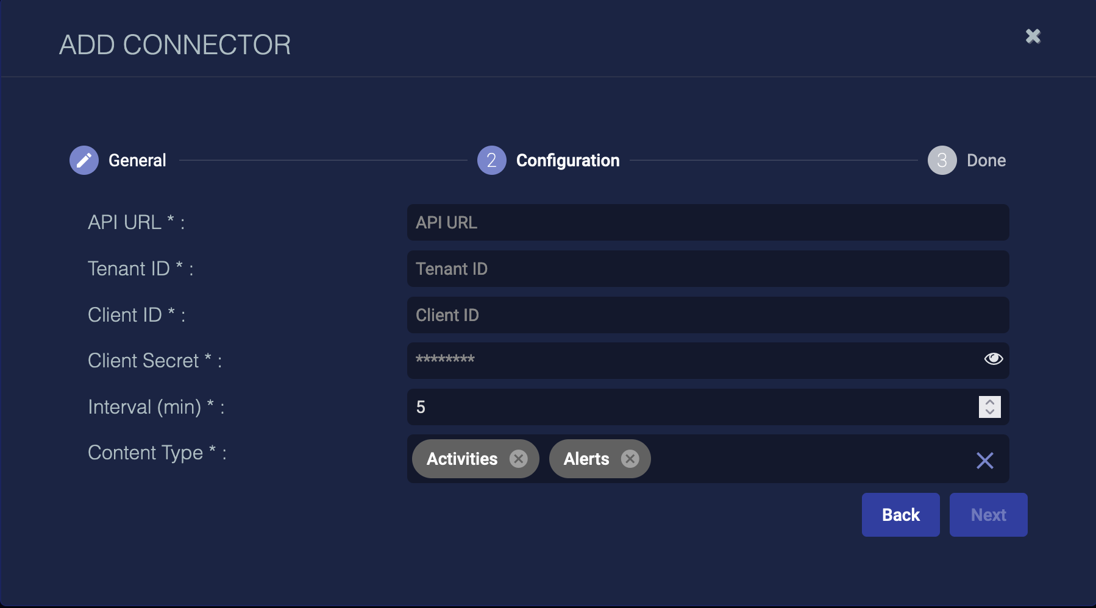This screenshot has height=608, width=1096.
Task: Click the Done step number 3 circle
Action: 942,160
